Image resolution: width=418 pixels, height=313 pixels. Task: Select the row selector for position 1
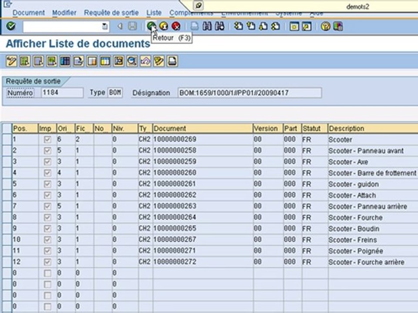point(7,140)
